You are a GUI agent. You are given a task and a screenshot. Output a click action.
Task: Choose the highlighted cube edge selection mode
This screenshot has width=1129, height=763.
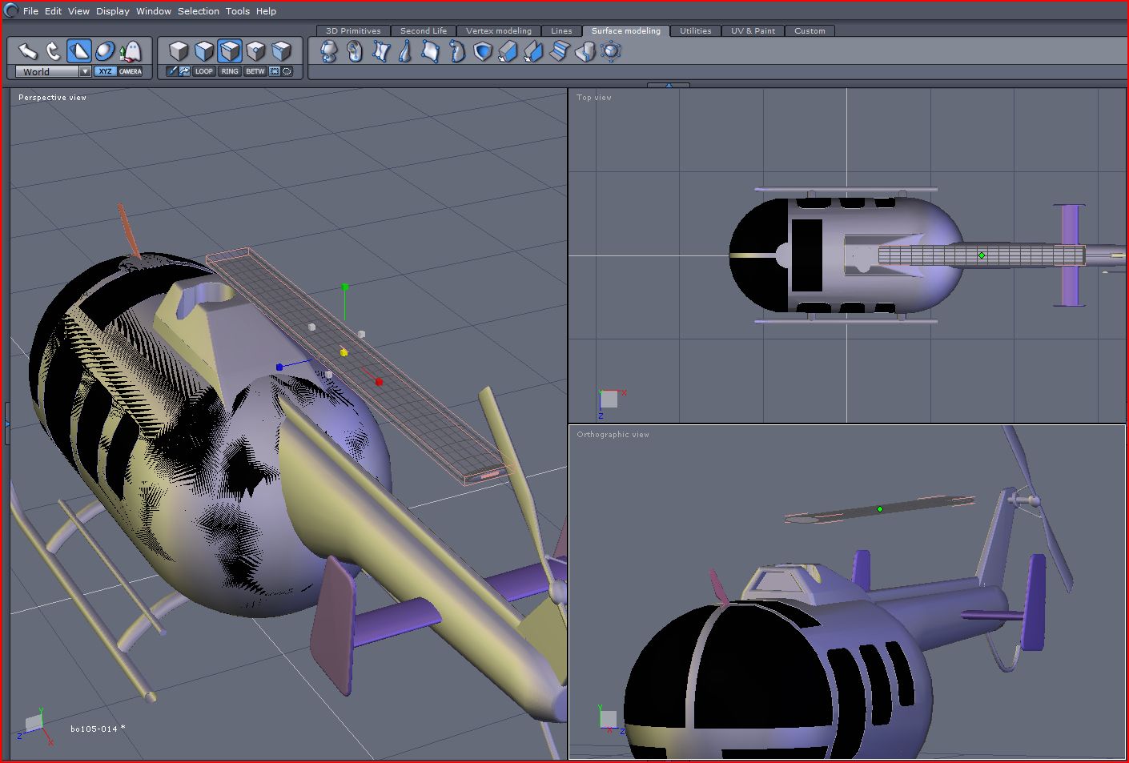click(x=230, y=51)
